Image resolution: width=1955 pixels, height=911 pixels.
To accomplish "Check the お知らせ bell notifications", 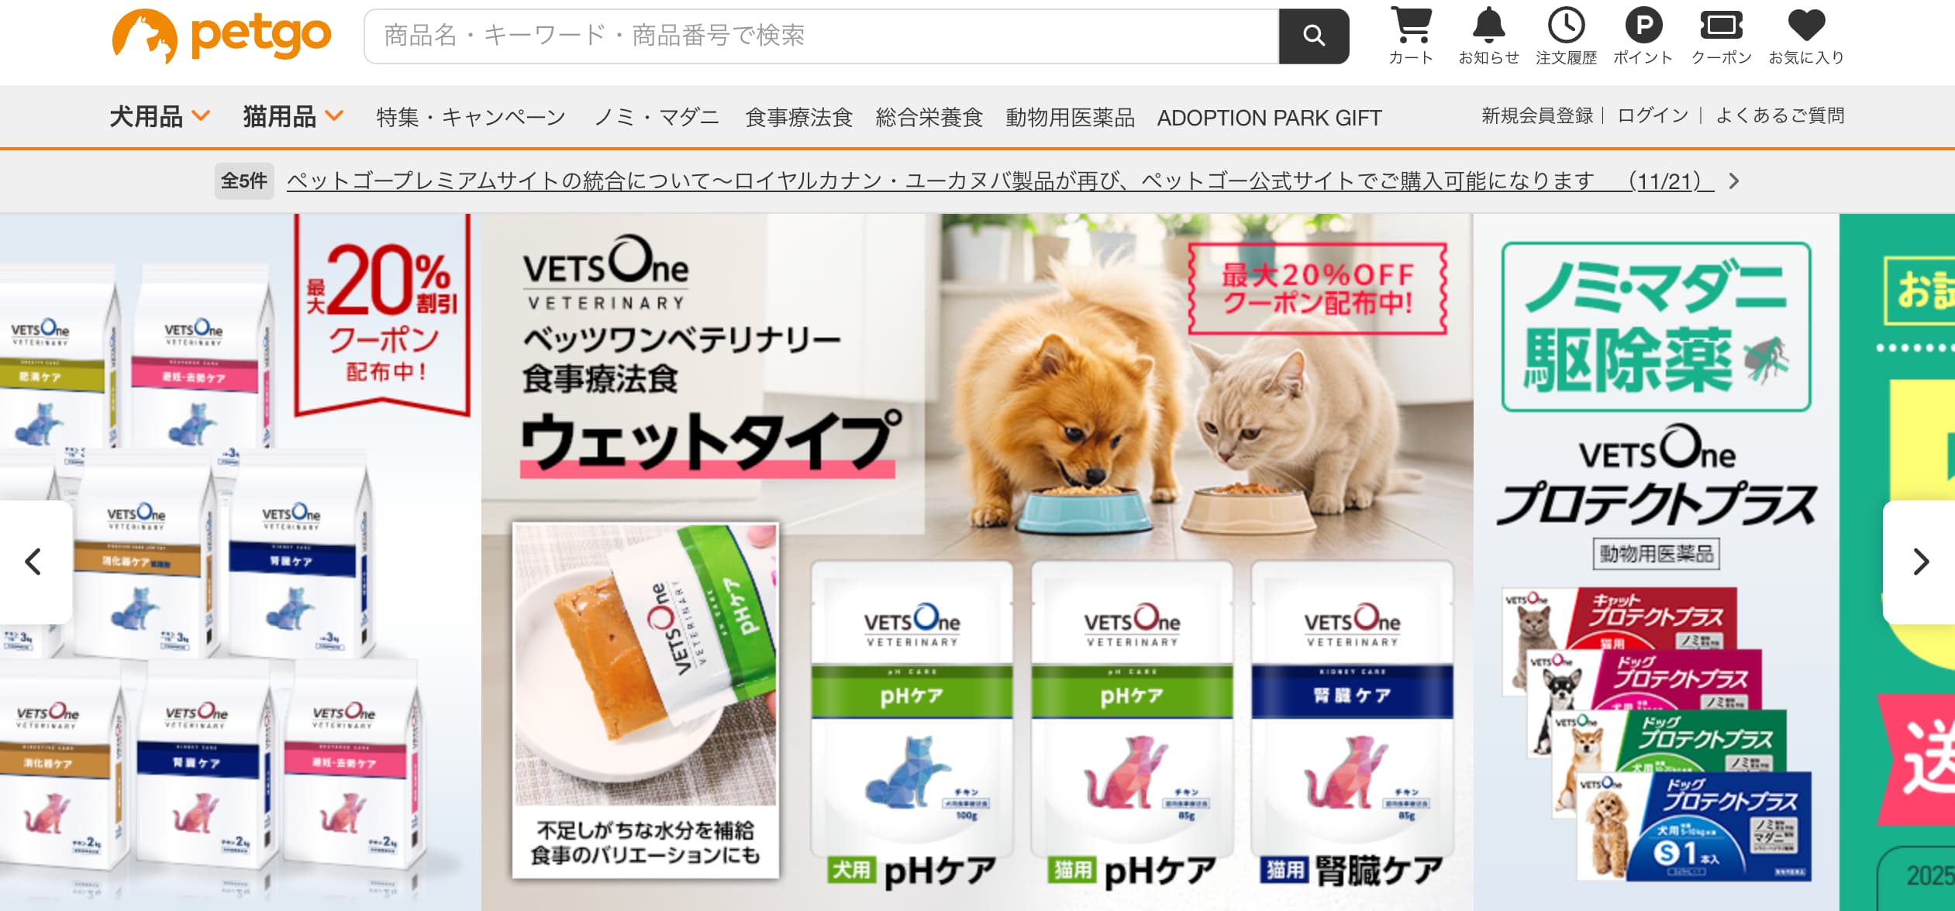I will click(1488, 36).
